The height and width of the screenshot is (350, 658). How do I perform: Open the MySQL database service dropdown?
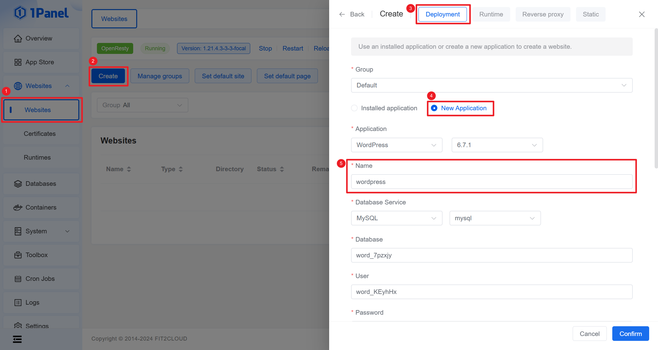coord(396,218)
